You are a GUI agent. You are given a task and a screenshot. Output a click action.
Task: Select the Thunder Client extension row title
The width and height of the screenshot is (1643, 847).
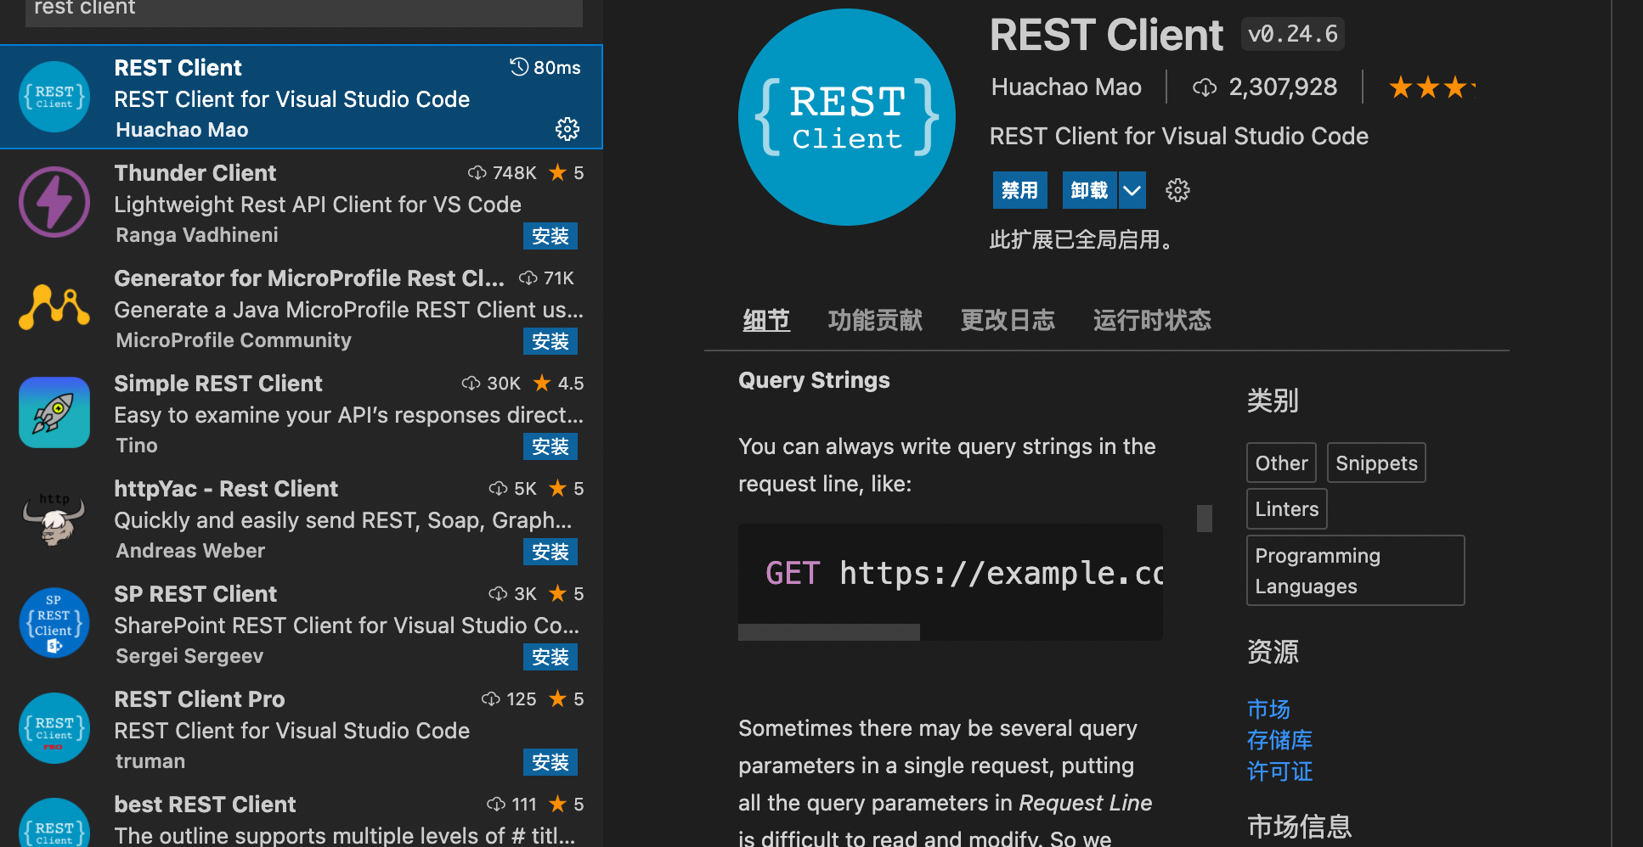pyautogui.click(x=195, y=173)
